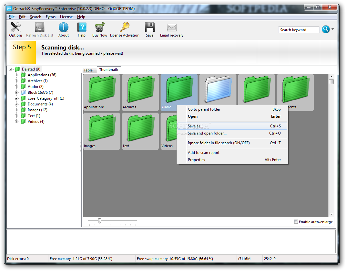
Task: Open the File menu
Action: 12,17
